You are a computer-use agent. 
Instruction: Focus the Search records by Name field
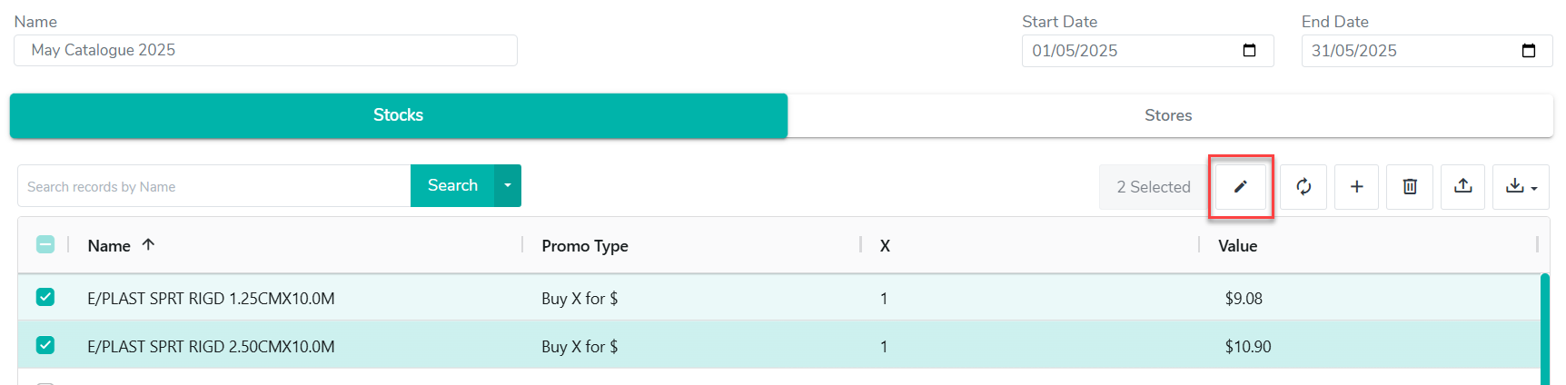(214, 186)
